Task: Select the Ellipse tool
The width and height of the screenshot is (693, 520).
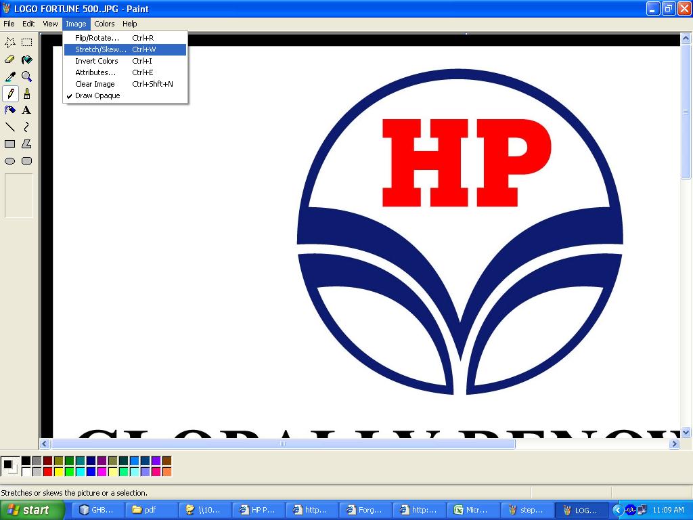Action: coord(9,161)
